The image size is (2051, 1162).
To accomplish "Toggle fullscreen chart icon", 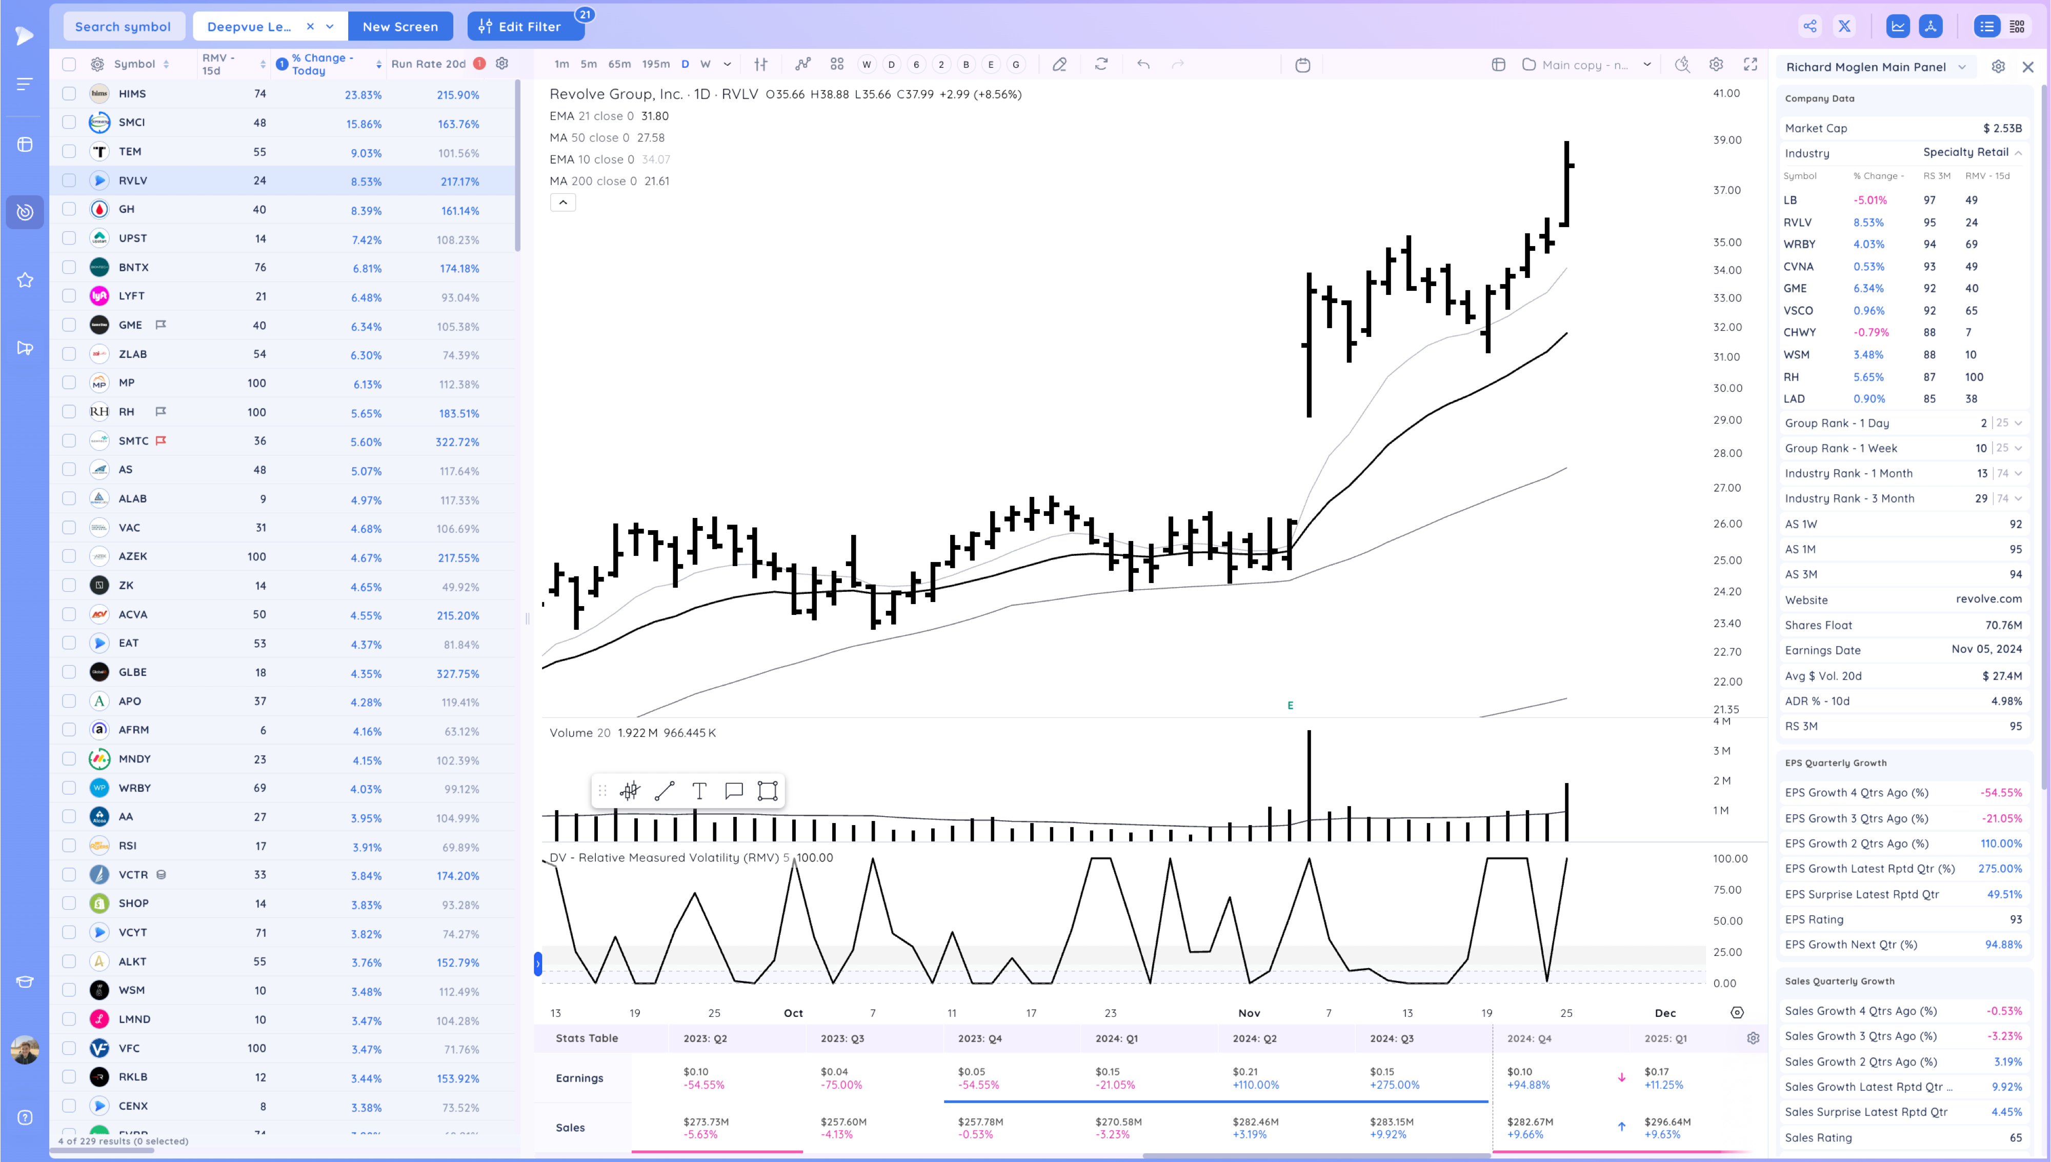I will point(1750,65).
